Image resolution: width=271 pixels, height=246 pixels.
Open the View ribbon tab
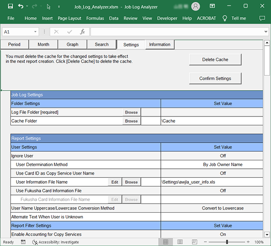pos(147,18)
